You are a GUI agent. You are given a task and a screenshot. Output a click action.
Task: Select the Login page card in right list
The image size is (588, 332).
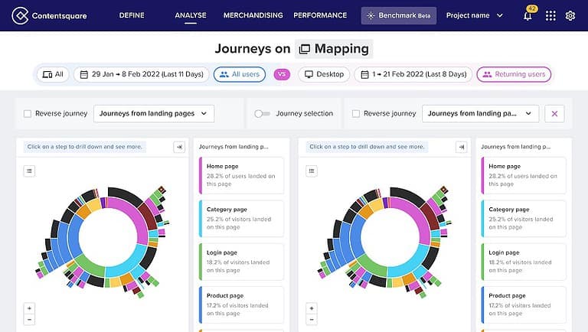[x=524, y=262]
